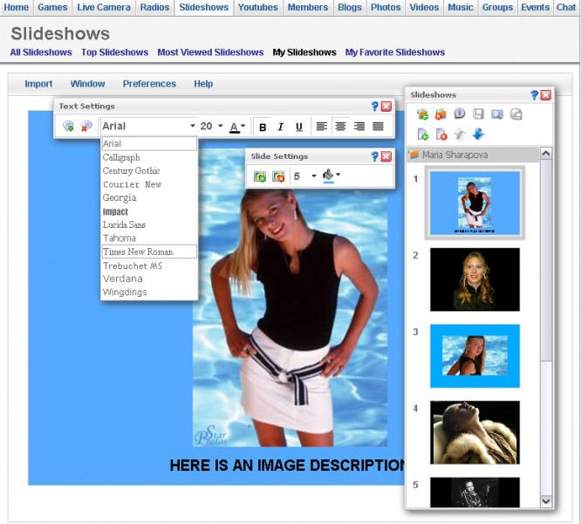Open the slide duration 5 dropdown
Viewport: 581px width, 524px height.
(x=304, y=176)
